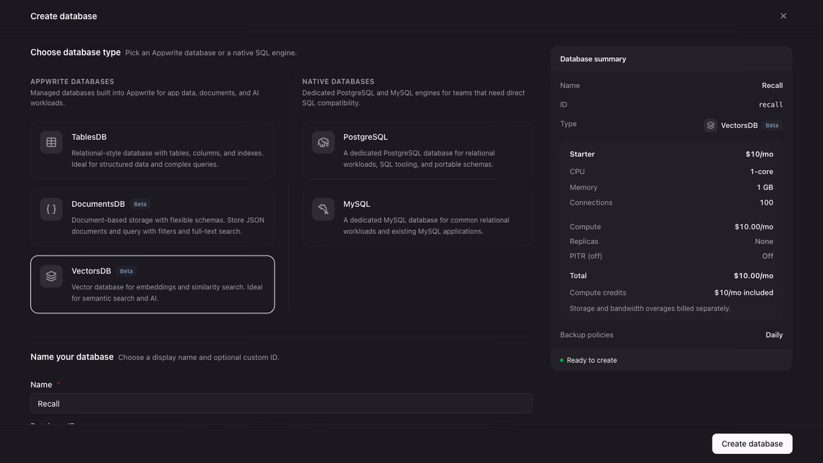
Task: Click the Name your database heading
Action: click(72, 356)
